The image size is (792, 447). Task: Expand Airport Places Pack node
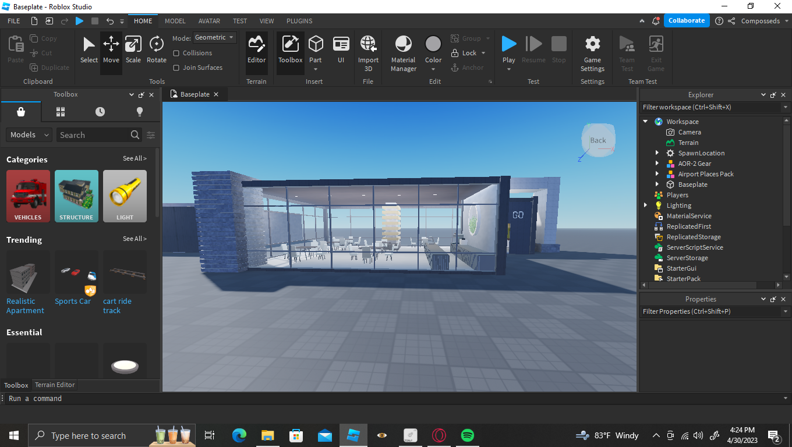(x=657, y=174)
